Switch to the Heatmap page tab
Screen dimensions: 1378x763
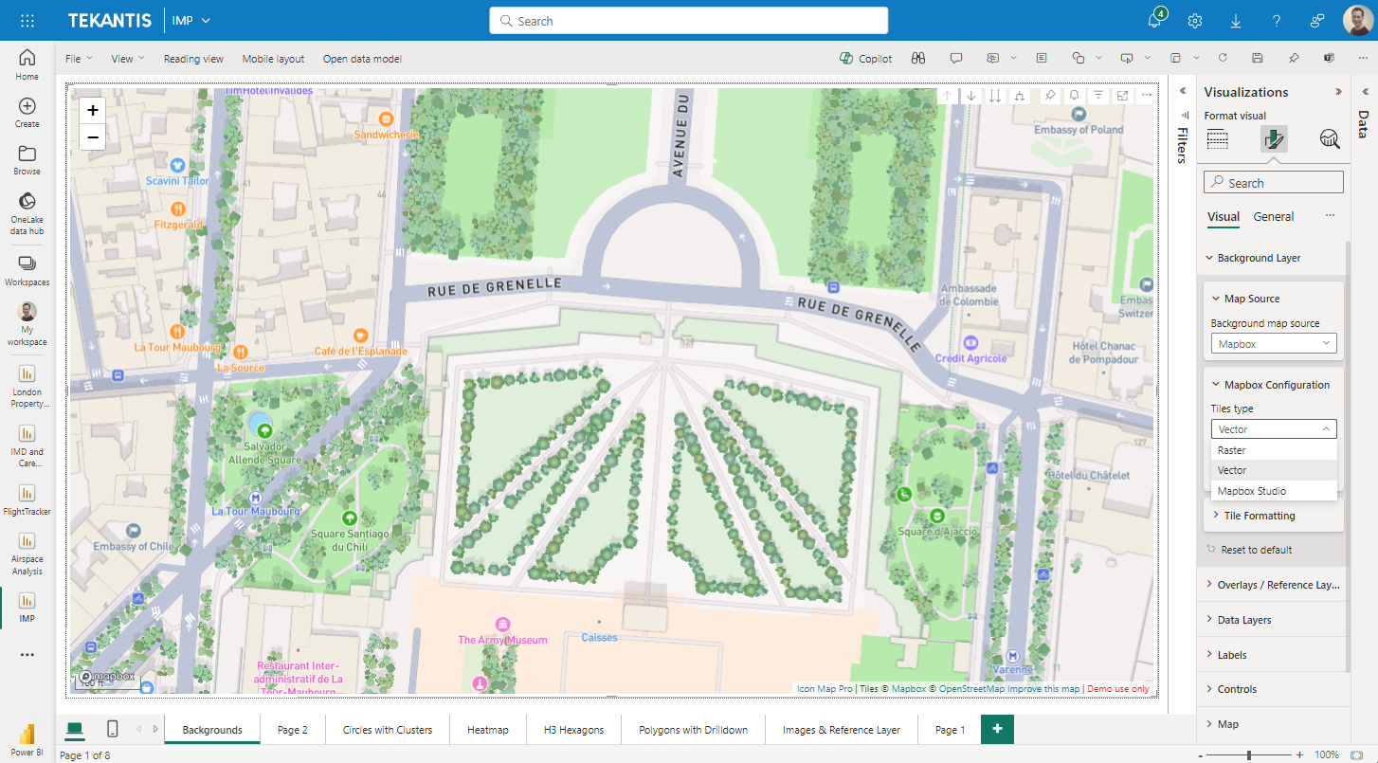point(487,729)
